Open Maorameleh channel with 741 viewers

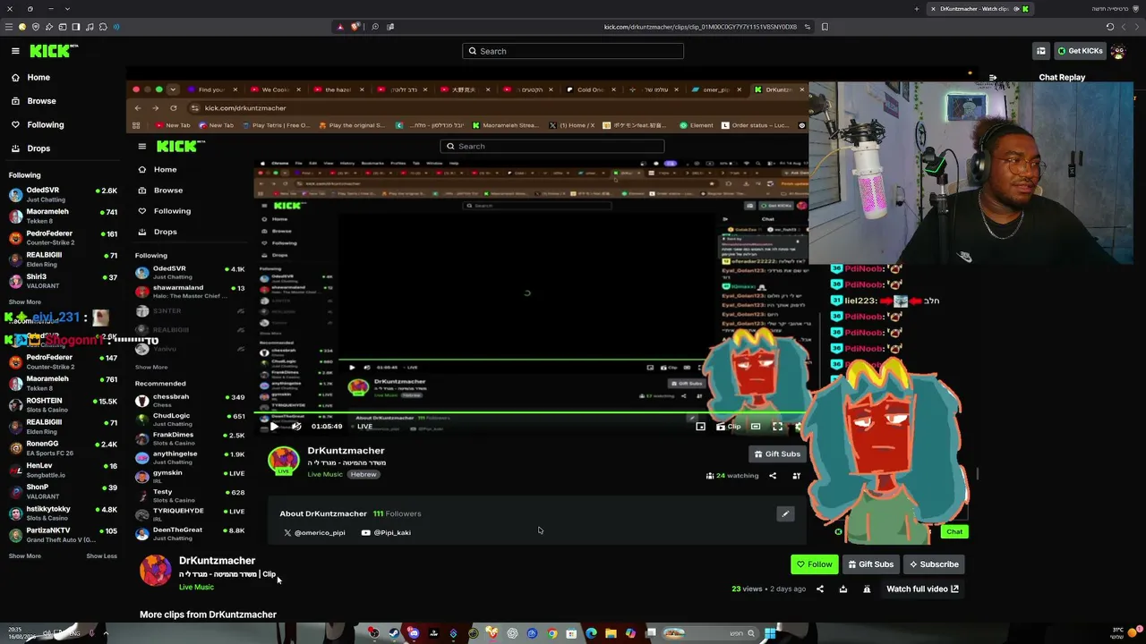63,216
